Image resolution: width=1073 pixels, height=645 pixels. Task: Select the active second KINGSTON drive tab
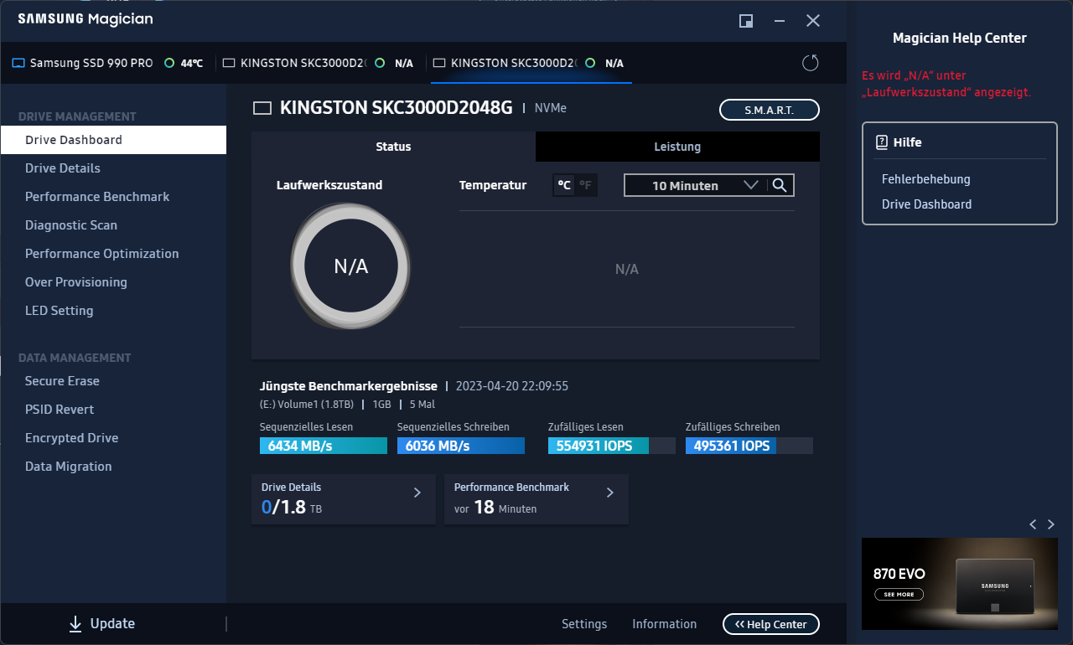pyautogui.click(x=531, y=63)
